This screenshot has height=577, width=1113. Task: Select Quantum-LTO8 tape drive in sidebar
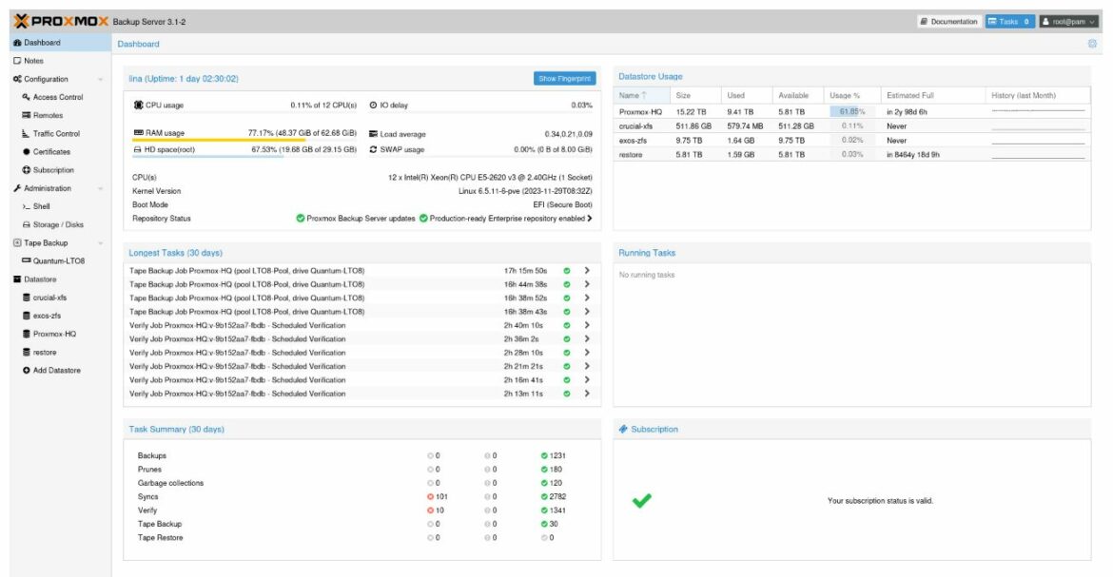[60, 261]
